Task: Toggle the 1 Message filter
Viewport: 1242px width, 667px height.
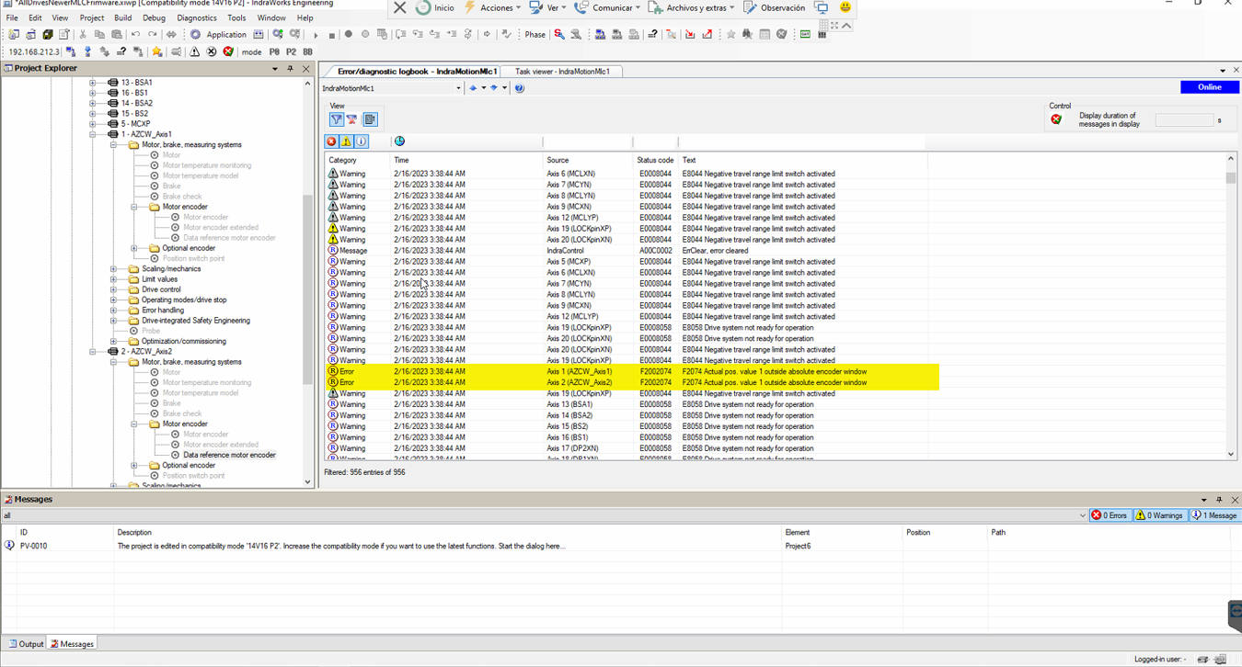Action: [1214, 515]
